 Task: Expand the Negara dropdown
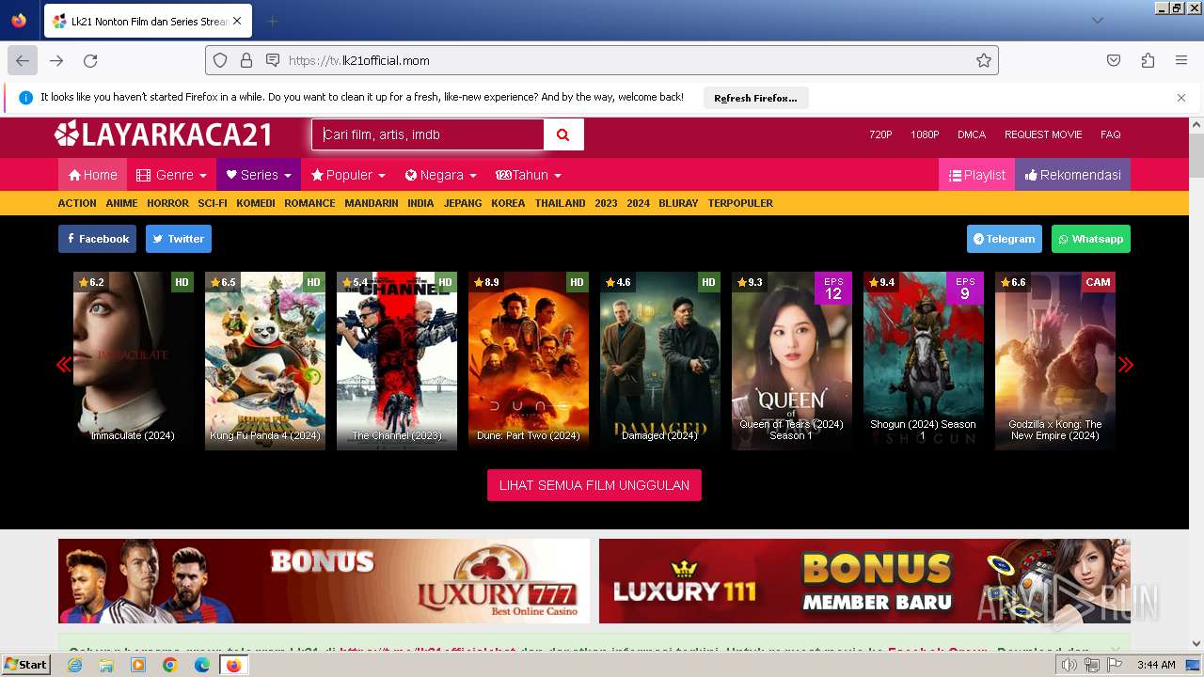click(441, 175)
